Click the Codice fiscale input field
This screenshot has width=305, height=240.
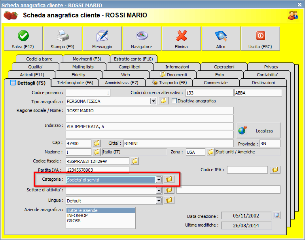(97, 161)
